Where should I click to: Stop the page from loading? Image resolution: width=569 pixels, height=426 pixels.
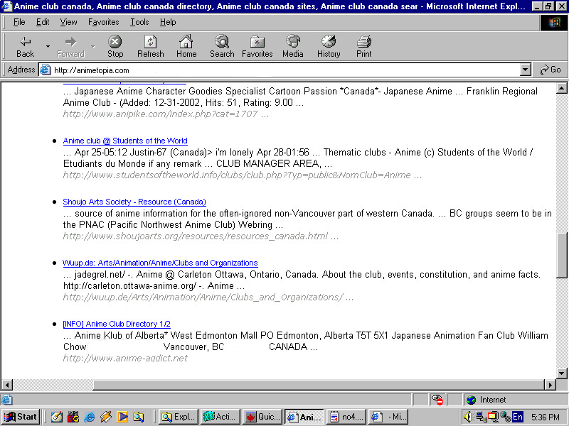(x=115, y=46)
